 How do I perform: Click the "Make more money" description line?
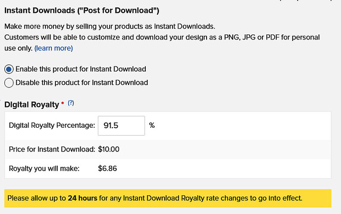(x=110, y=27)
